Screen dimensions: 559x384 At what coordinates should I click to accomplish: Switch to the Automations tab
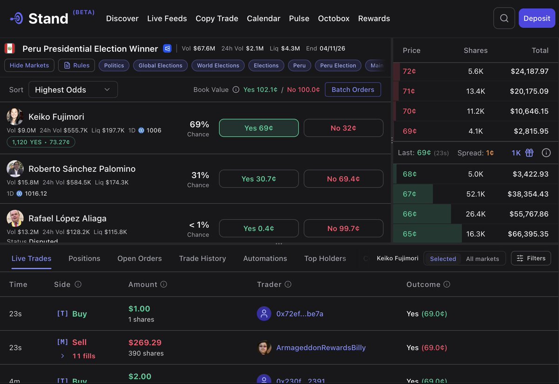click(x=265, y=258)
